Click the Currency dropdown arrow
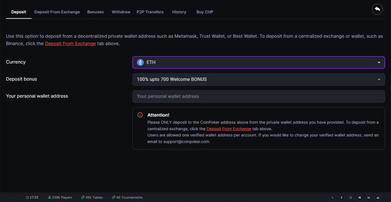Image resolution: width=391 pixels, height=202 pixels. pyautogui.click(x=379, y=63)
